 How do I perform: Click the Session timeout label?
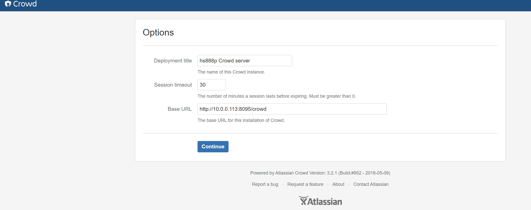(173, 85)
